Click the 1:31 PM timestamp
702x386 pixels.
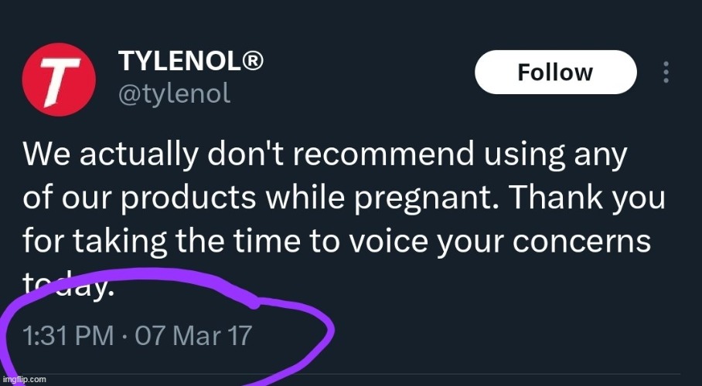point(60,337)
